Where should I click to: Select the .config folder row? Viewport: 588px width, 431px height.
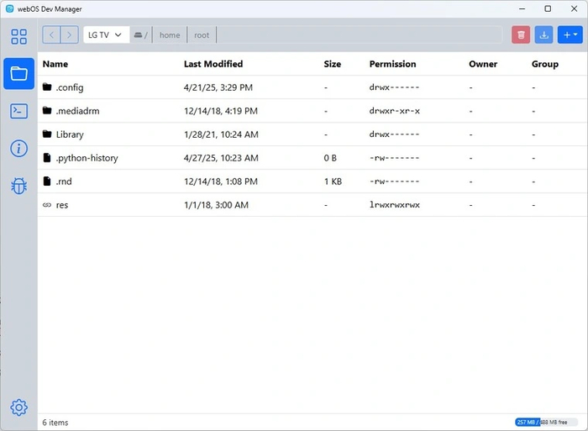[x=70, y=87]
